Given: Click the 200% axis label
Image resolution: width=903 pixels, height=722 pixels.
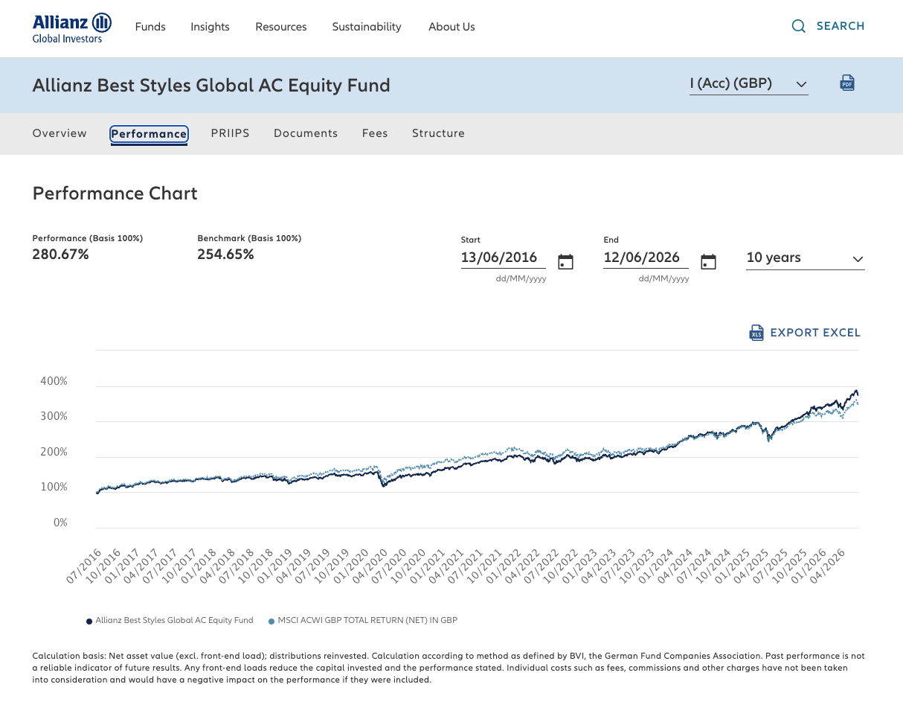Looking at the screenshot, I should 54,452.
